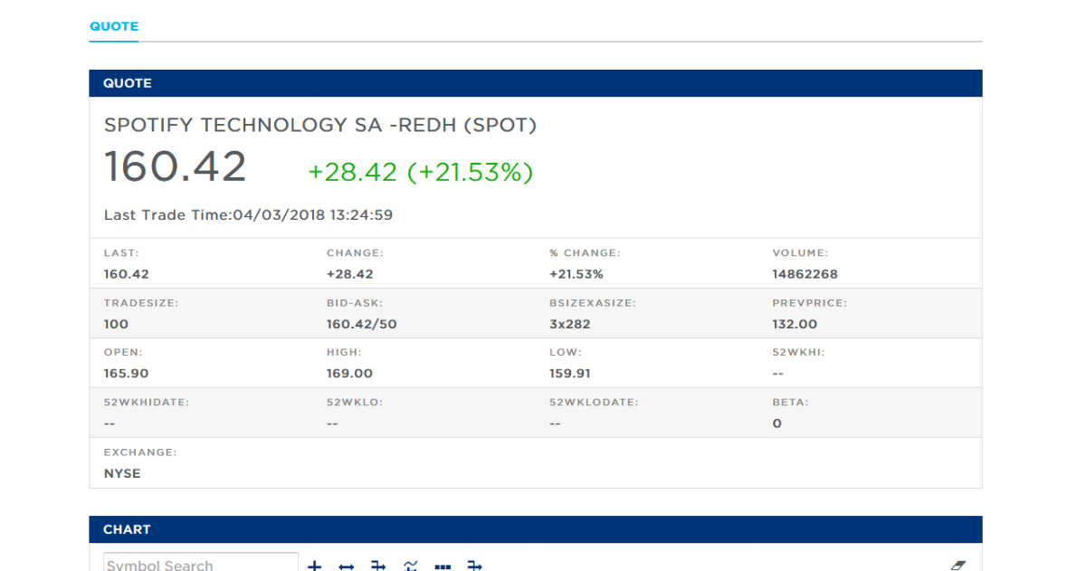Select the wavy line chart tool
The height and width of the screenshot is (571, 1086).
411,566
